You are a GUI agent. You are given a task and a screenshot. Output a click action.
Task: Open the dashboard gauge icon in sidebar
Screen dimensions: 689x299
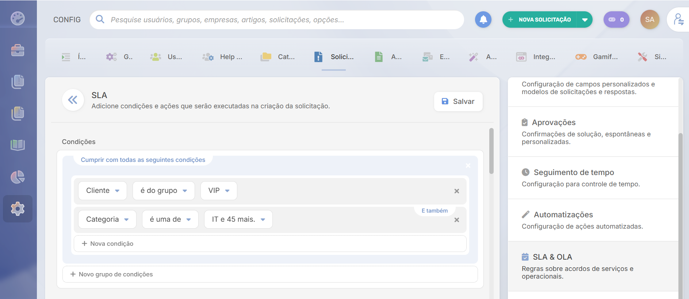click(x=18, y=18)
